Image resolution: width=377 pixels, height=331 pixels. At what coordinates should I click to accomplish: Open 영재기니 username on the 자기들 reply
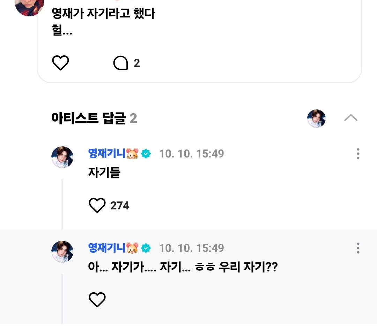click(107, 153)
